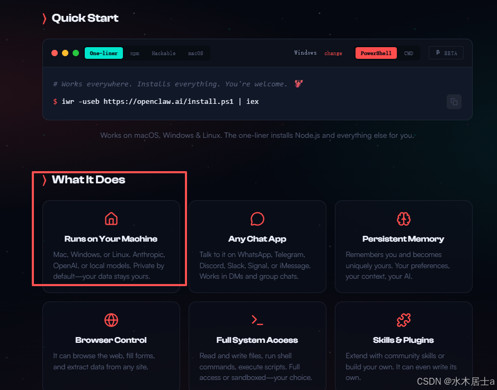Click the red terminal window dot
Viewport: 497px width, 390px height.
[x=55, y=53]
